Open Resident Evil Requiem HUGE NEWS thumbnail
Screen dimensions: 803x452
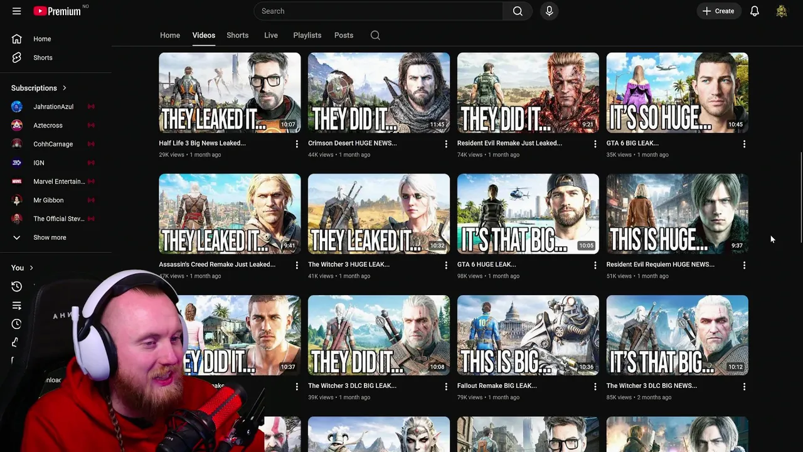pyautogui.click(x=678, y=214)
